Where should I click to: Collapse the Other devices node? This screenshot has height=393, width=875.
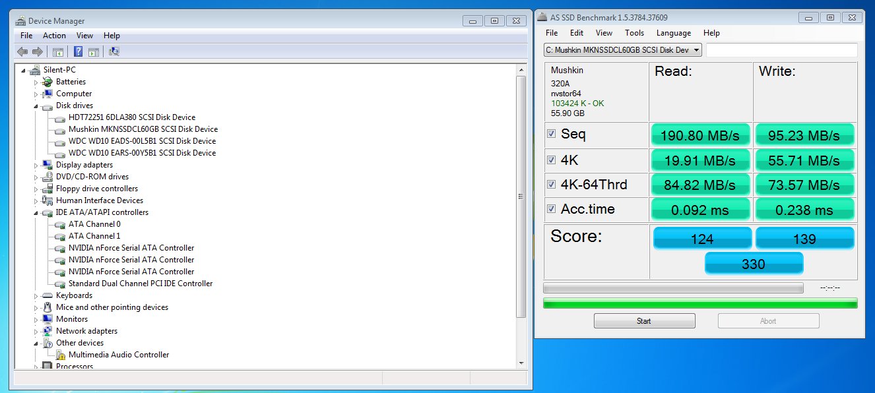click(x=37, y=344)
